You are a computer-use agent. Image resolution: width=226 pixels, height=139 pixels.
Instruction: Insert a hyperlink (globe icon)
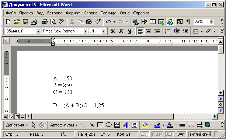(136, 22)
